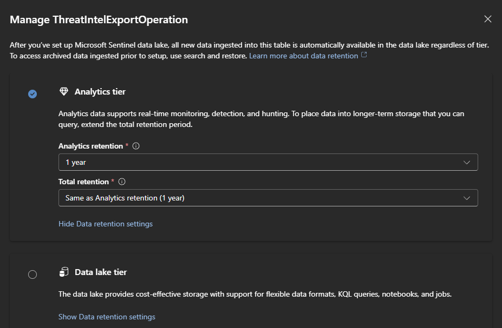The width and height of the screenshot is (502, 328).
Task: Show Data retention settings for Data lake tier
Action: tap(107, 317)
